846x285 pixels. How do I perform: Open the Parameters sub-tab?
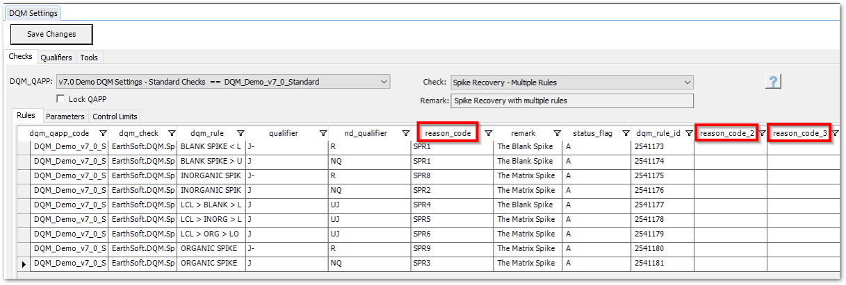pos(65,116)
